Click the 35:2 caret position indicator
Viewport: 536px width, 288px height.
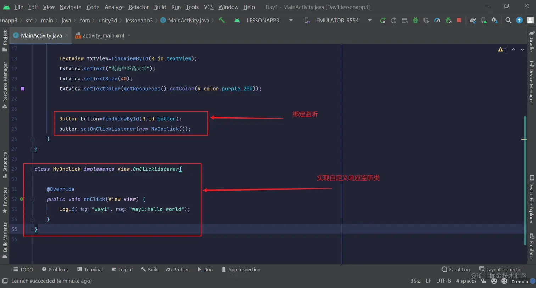point(415,281)
